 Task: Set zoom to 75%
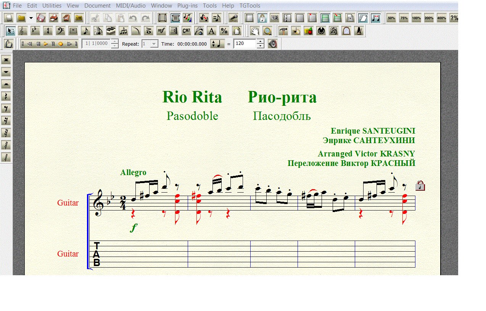tap(404, 18)
